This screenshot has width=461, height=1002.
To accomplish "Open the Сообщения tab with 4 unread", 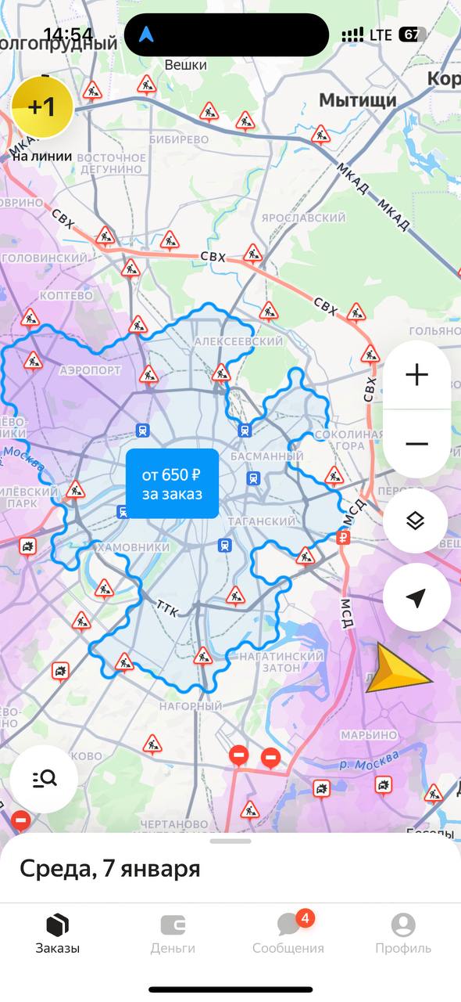I will tap(288, 935).
